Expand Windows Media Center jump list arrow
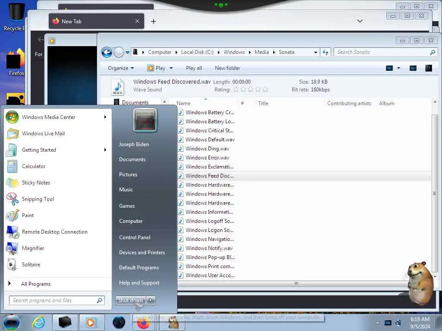The image size is (442, 331). pos(105,117)
